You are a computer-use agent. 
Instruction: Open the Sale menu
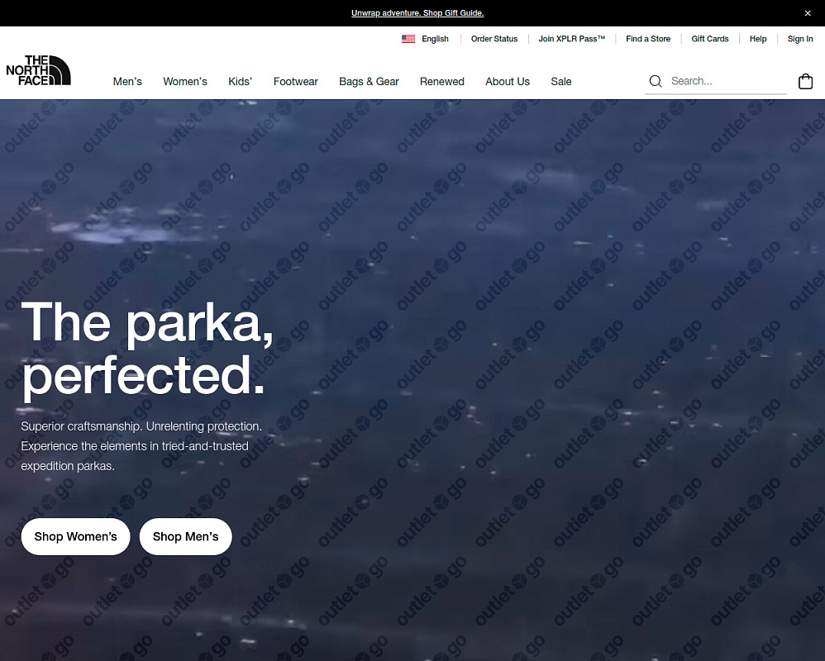[x=560, y=82]
